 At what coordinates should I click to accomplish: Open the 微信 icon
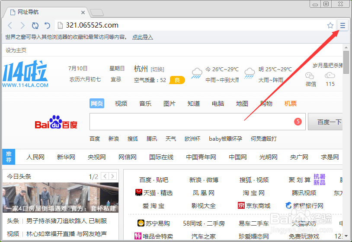(310, 75)
